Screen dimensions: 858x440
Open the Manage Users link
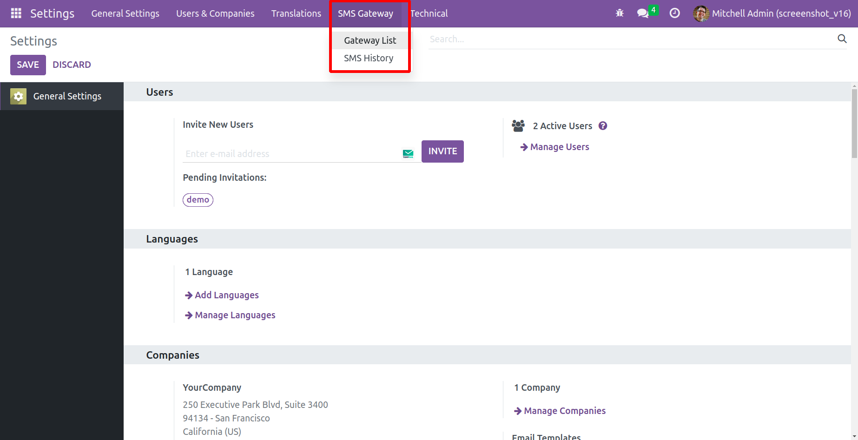(559, 147)
